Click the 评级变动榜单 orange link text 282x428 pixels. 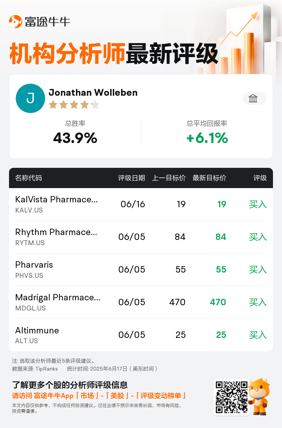(161, 396)
